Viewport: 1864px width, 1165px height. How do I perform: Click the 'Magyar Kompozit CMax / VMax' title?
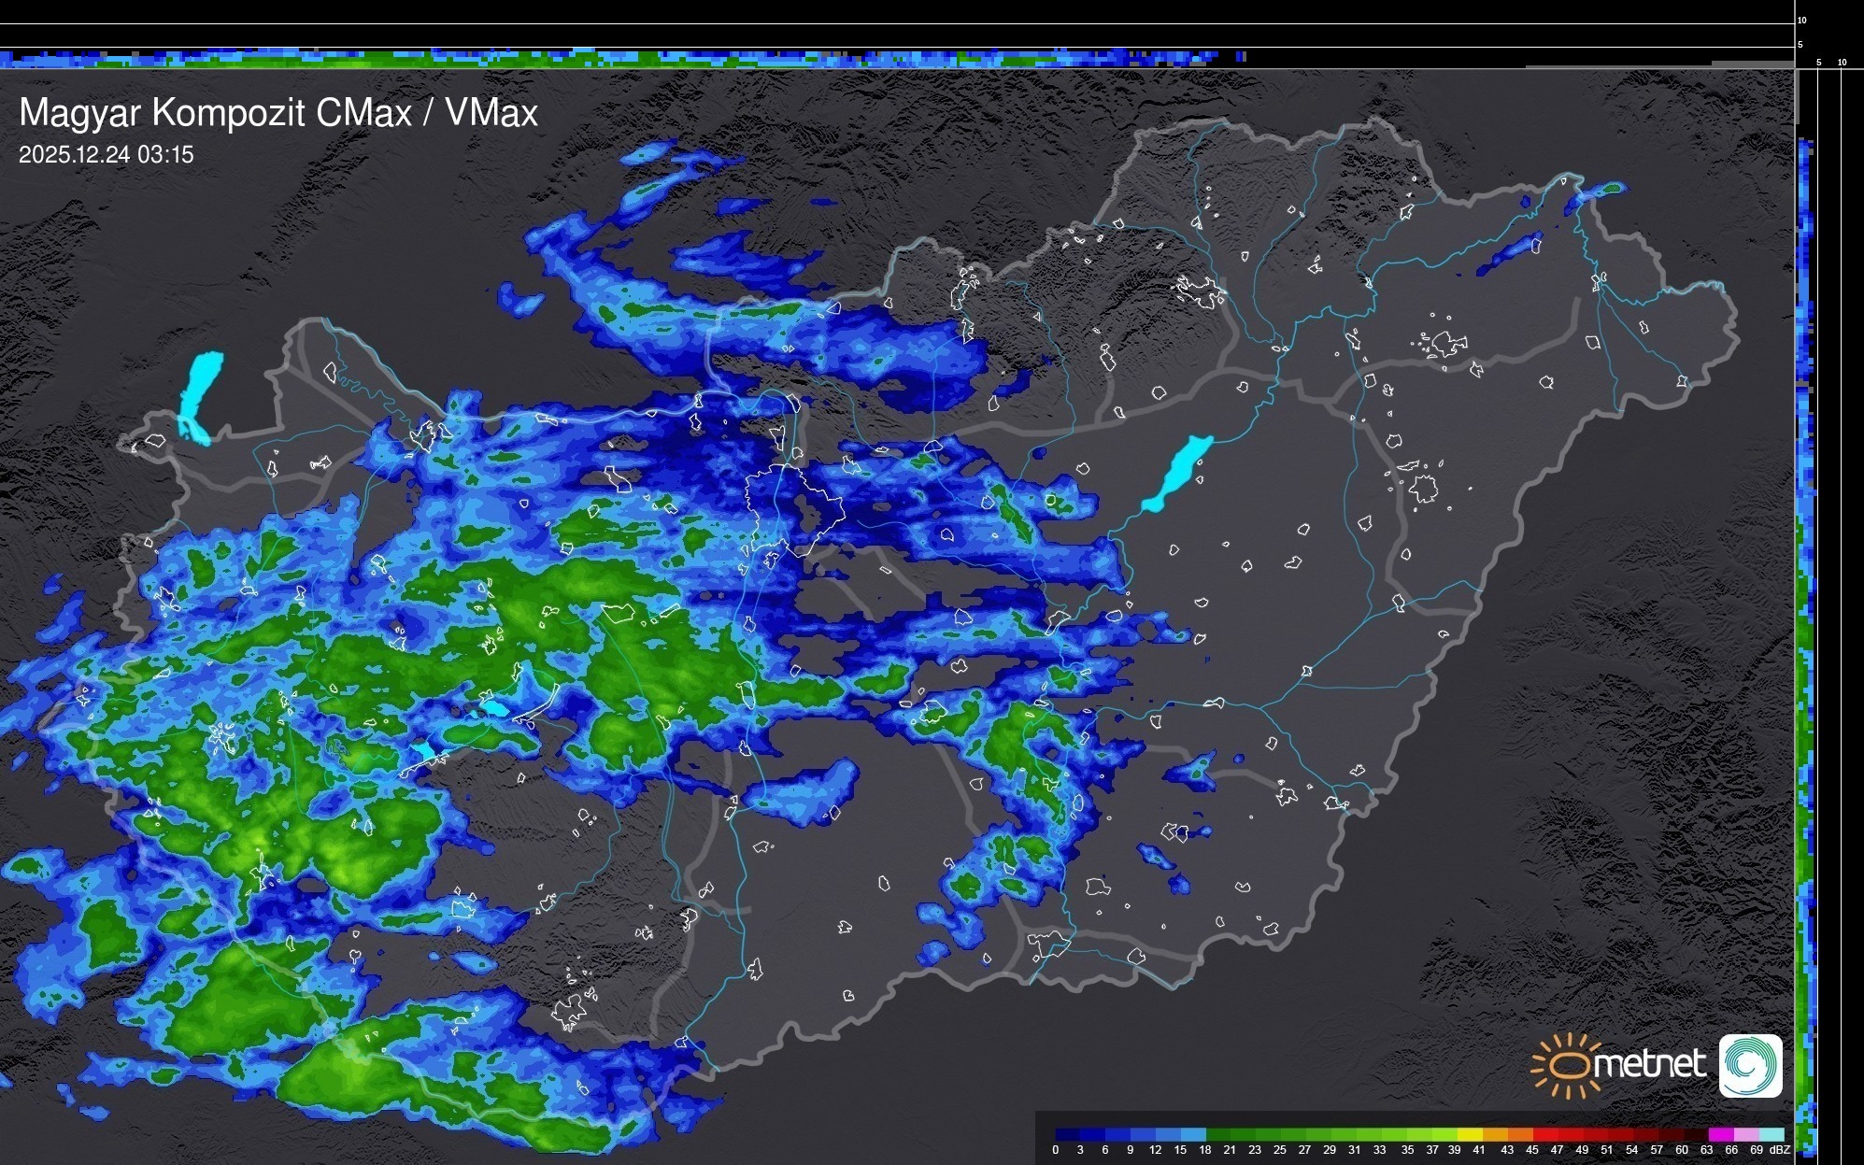[x=278, y=113]
